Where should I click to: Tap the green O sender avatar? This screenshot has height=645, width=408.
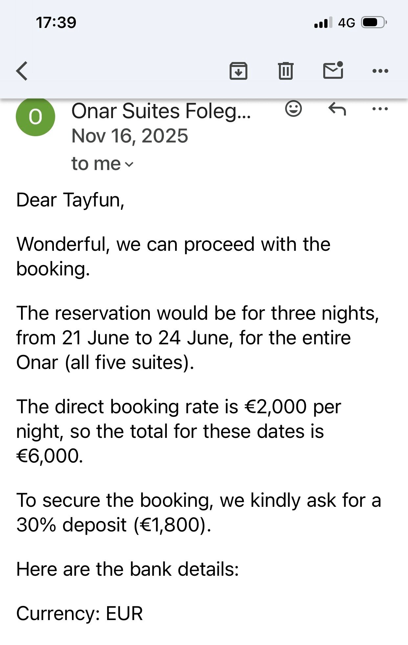35,117
